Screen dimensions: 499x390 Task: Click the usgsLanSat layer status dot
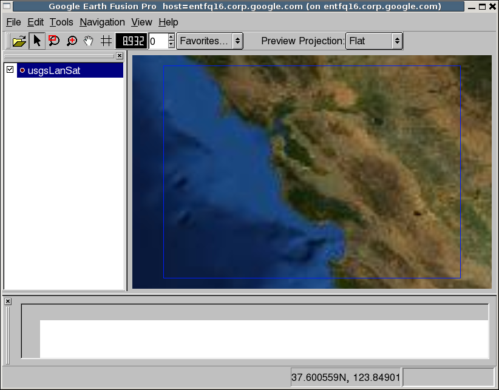[x=22, y=70]
